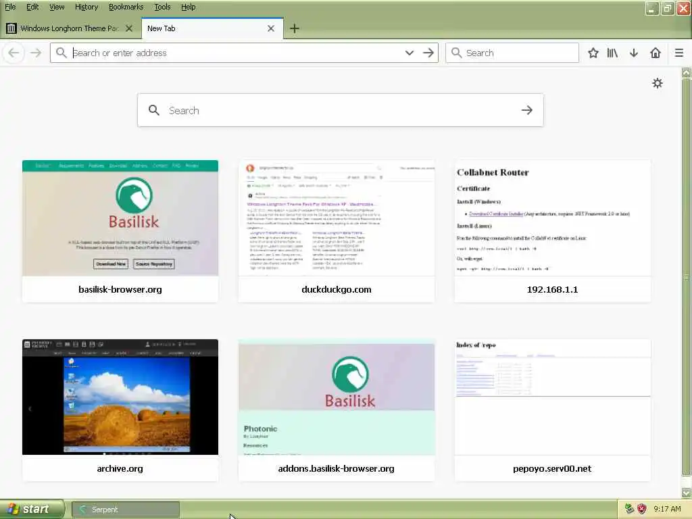Switch to Windows Longhorn Theme Pack tab
The image size is (692, 519).
(70, 28)
